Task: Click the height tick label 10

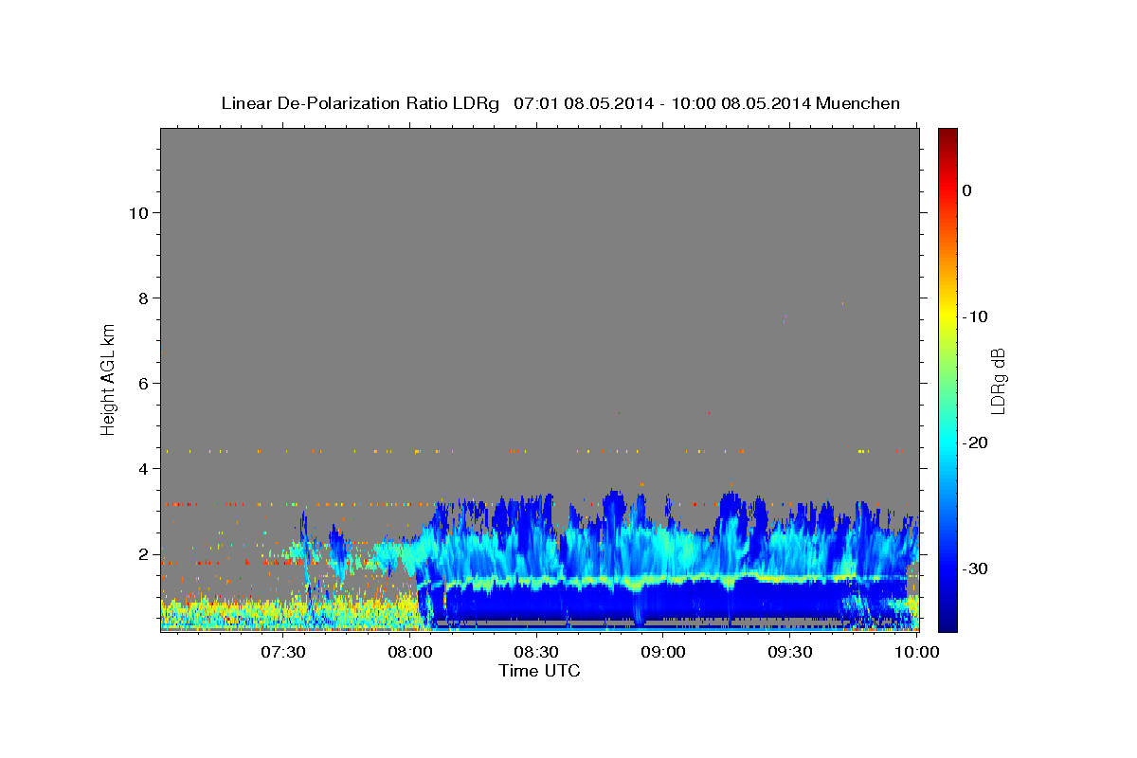Action: [137, 212]
